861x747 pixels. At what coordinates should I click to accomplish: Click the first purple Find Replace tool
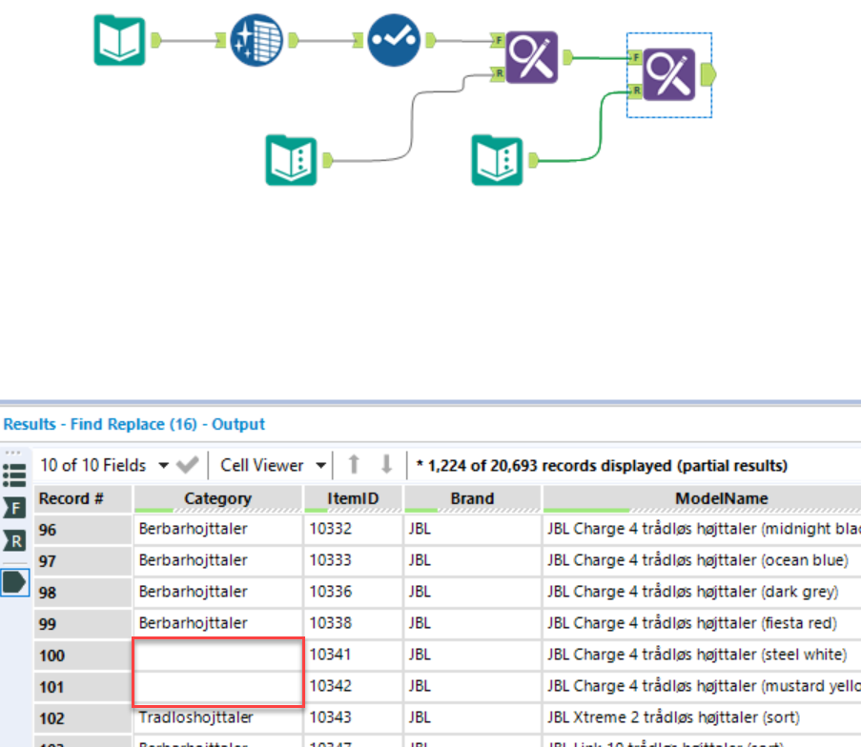pos(531,57)
